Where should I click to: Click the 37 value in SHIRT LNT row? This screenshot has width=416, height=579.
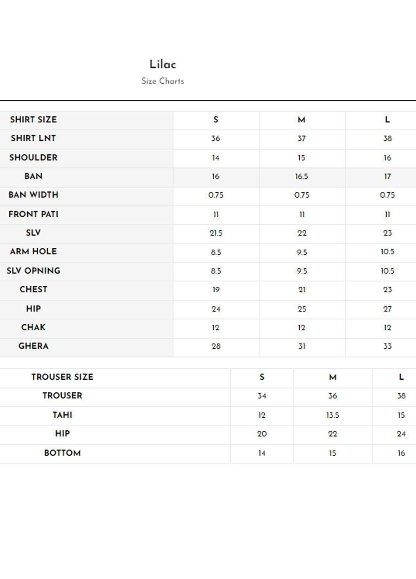[x=302, y=139]
